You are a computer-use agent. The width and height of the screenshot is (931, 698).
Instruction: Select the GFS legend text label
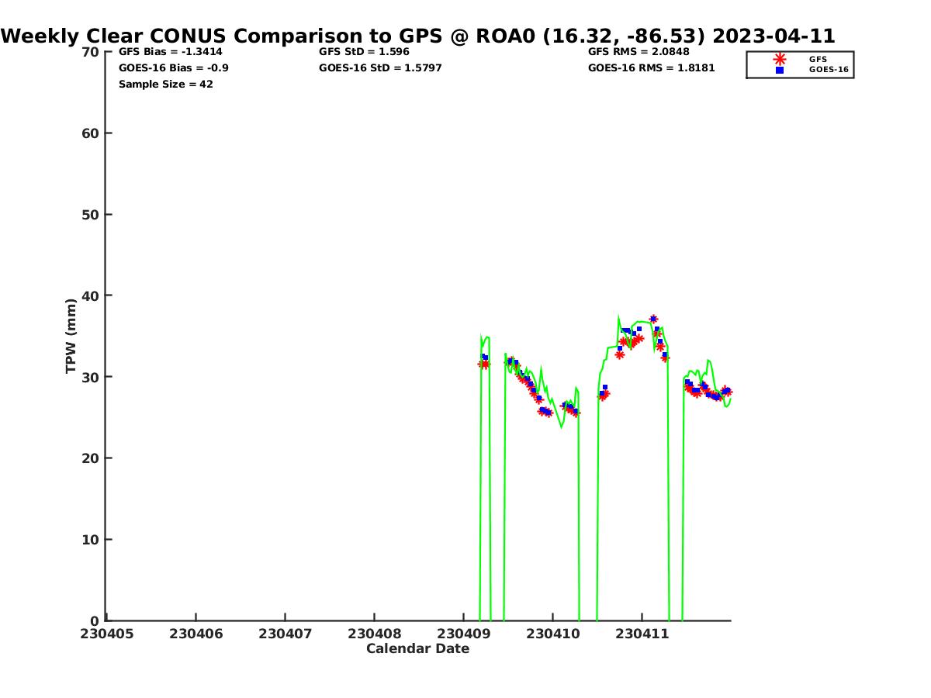coord(818,59)
